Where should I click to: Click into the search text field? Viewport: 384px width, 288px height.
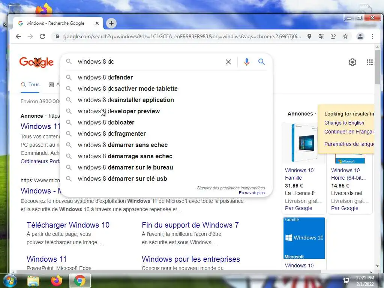[x=149, y=62]
